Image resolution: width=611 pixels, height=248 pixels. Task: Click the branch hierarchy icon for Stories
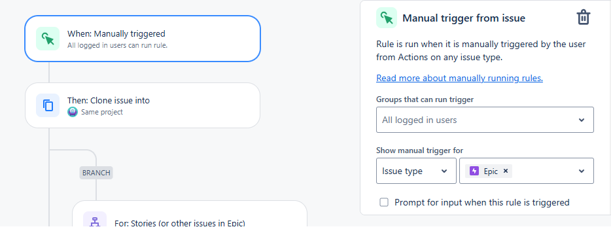pos(95,221)
